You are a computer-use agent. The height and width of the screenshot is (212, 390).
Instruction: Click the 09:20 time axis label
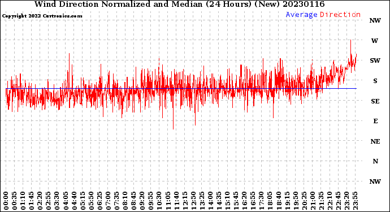(x=142, y=201)
